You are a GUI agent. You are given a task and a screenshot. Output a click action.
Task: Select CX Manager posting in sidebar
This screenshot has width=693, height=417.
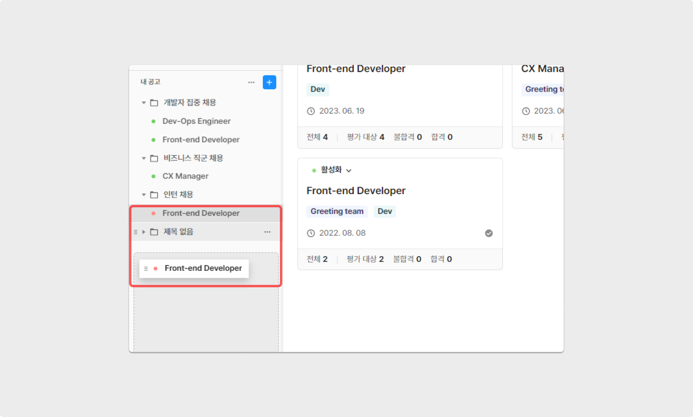(185, 176)
